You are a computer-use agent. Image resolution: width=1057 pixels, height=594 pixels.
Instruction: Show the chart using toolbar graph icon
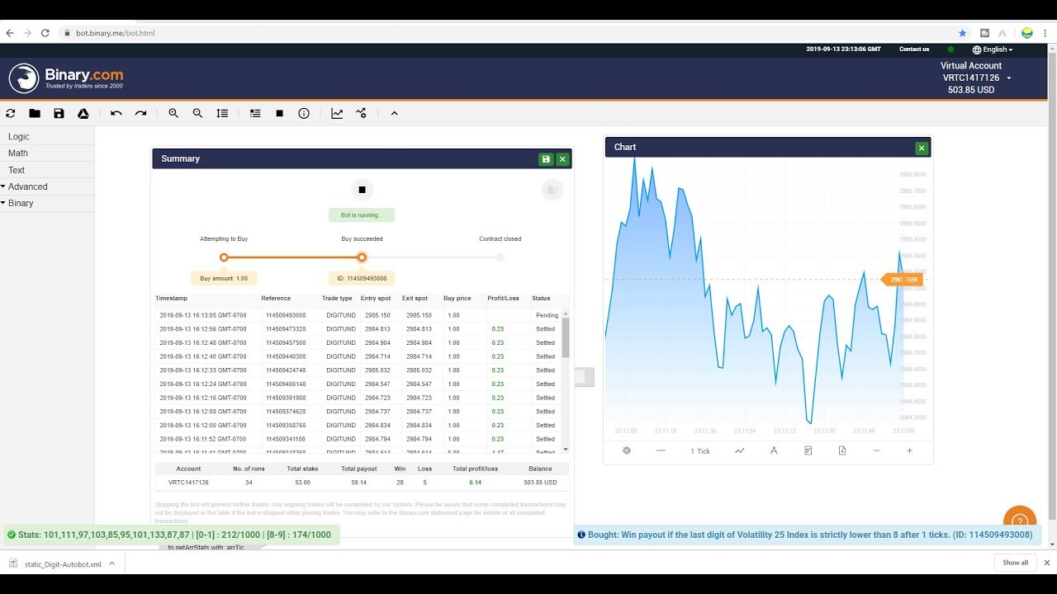point(337,114)
